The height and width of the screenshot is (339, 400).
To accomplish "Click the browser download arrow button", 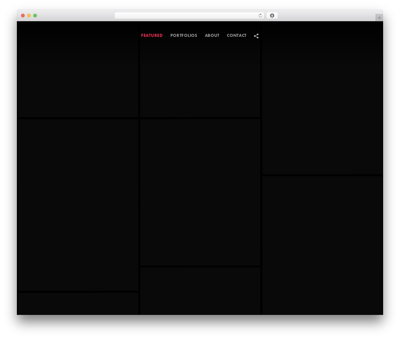I will (272, 16).
